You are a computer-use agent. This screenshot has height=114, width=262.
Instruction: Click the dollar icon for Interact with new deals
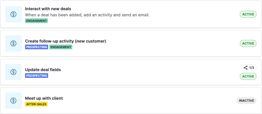pos(13,14)
